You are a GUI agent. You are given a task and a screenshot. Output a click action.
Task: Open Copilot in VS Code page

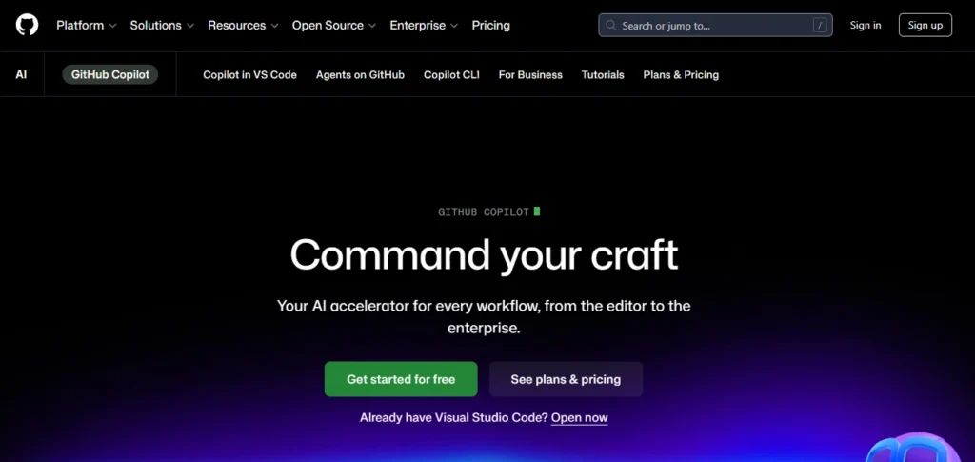pos(249,74)
